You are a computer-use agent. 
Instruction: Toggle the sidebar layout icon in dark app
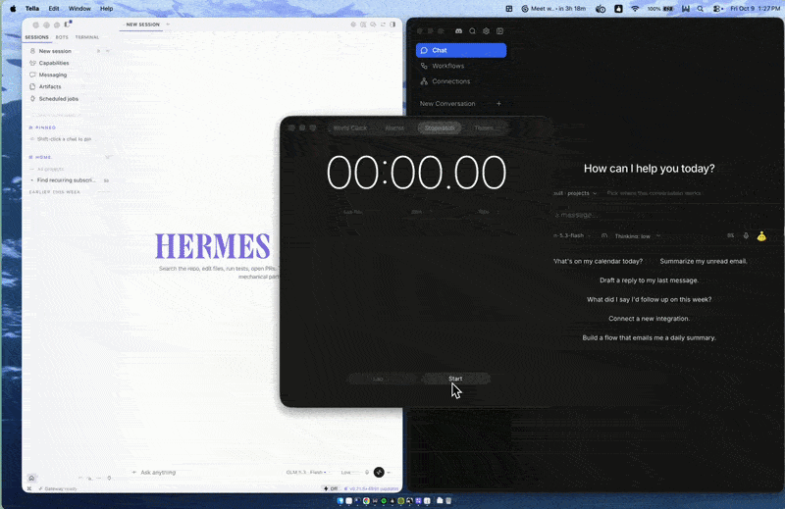point(499,31)
